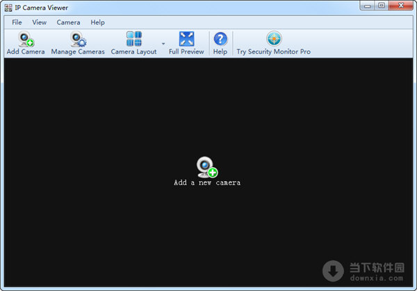Close the IP Camera Viewer window
Screen dimensions: 417x291
(x=401, y=6)
